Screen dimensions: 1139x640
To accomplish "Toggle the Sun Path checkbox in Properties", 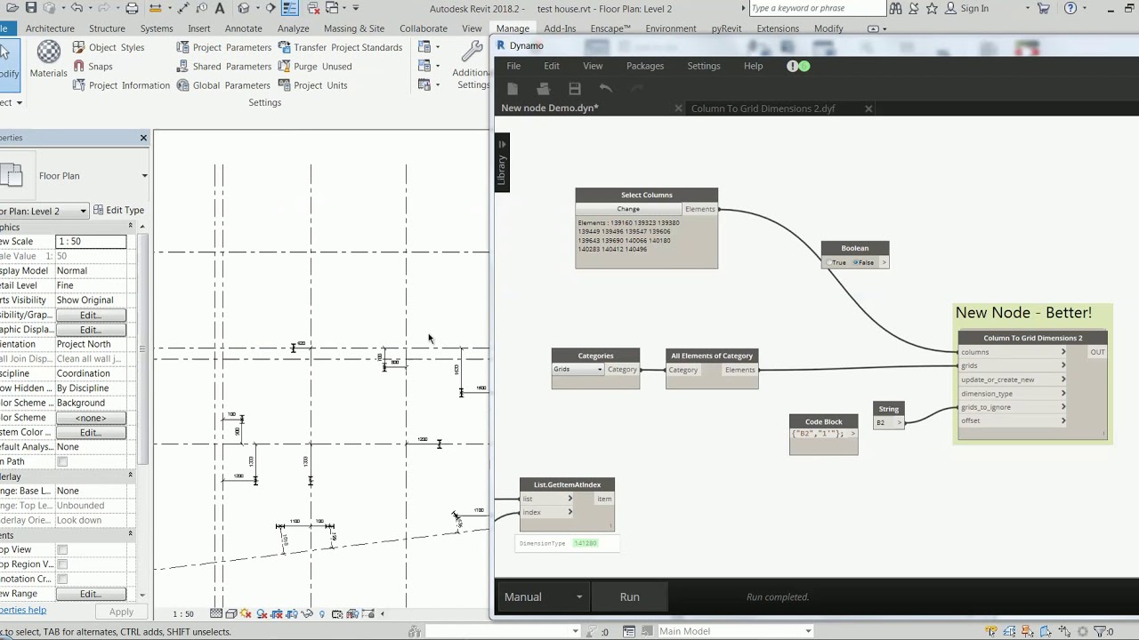I will point(62,461).
